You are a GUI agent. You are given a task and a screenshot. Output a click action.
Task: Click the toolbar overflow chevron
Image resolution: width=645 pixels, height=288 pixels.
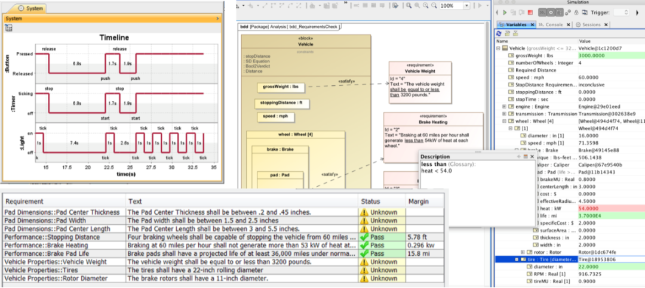coord(346,2)
